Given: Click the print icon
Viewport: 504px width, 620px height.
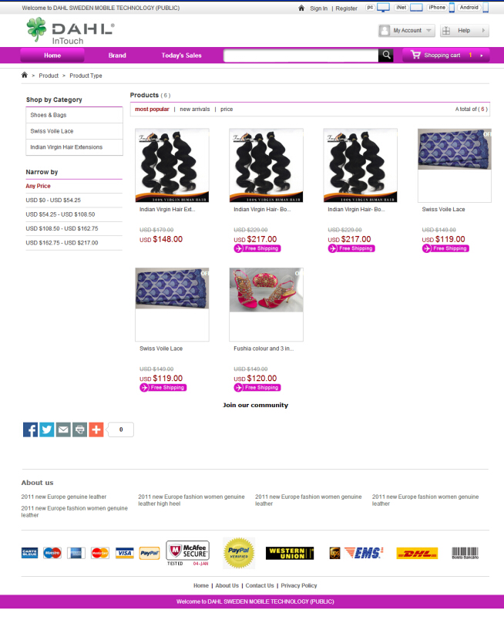Looking at the screenshot, I should coord(79,430).
